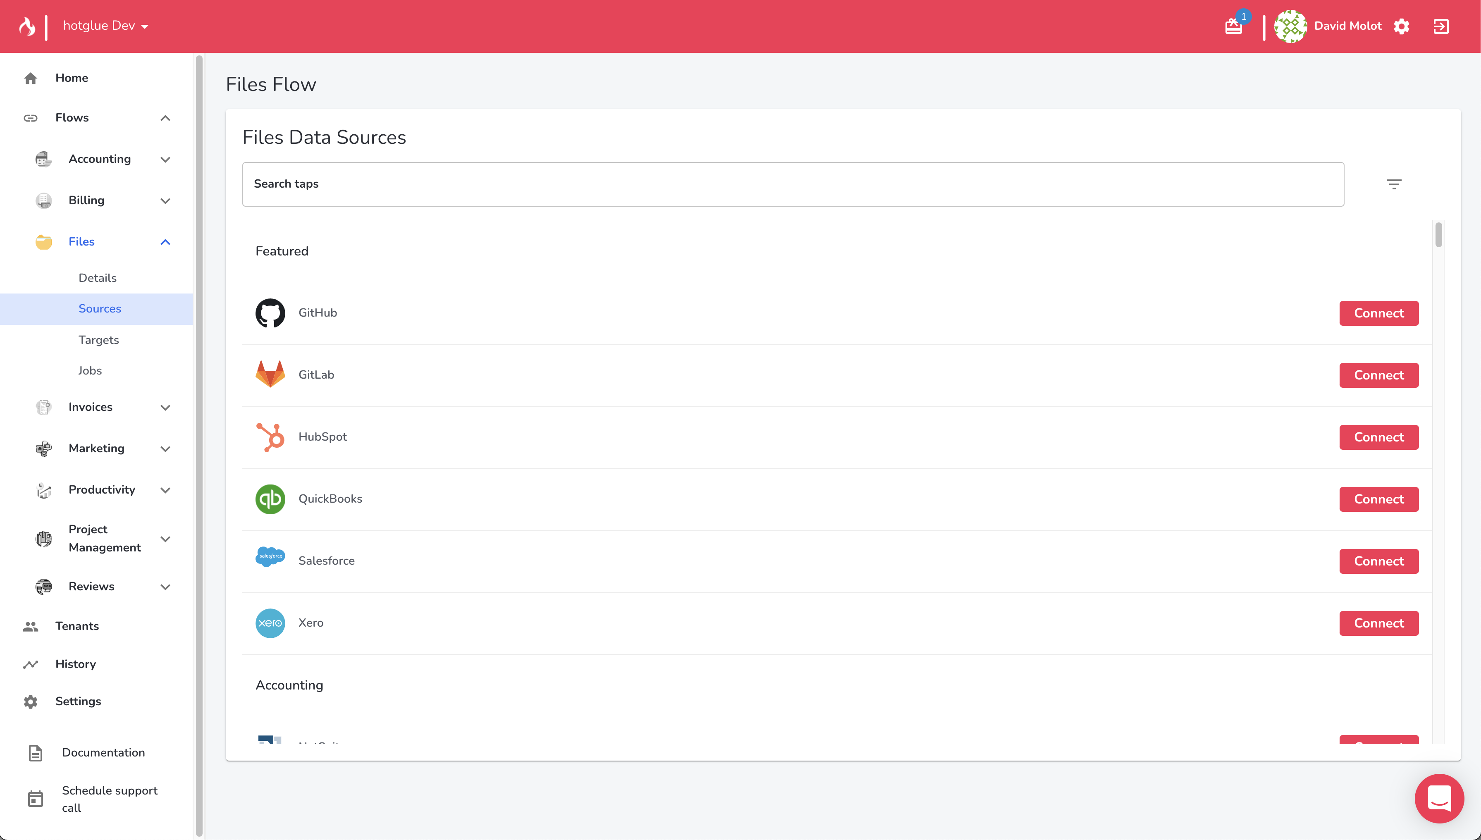Click the GitHub logo icon

click(270, 313)
